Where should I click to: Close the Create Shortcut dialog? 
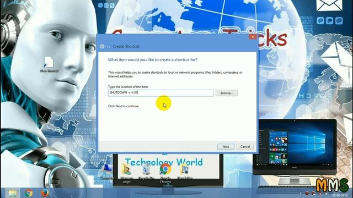253,37
